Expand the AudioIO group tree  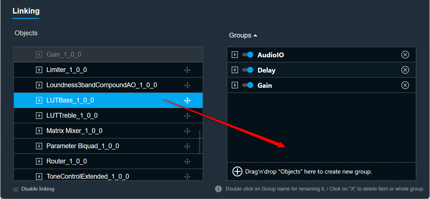click(x=235, y=55)
